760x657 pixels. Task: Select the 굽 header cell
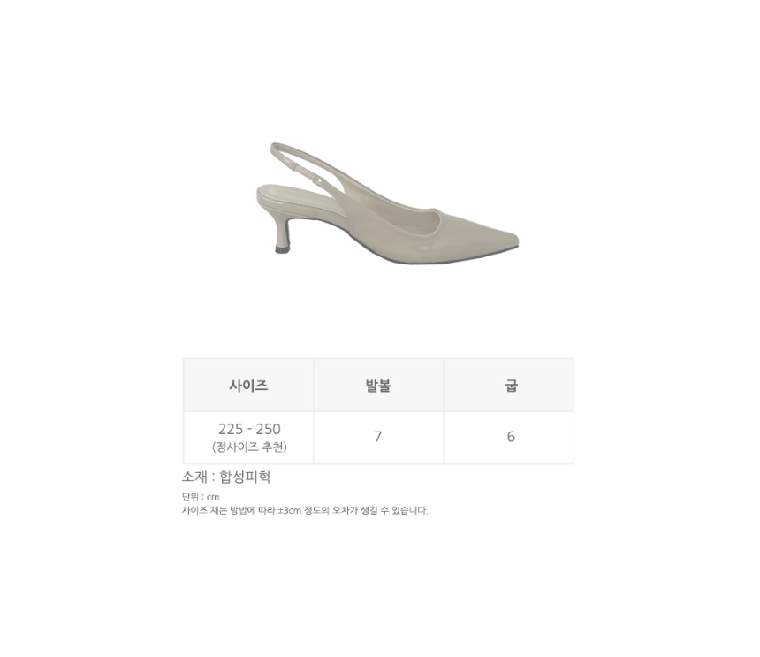pos(509,385)
